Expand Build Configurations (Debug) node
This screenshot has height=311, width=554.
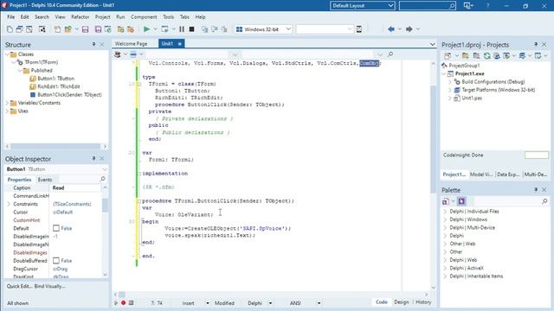coord(450,82)
